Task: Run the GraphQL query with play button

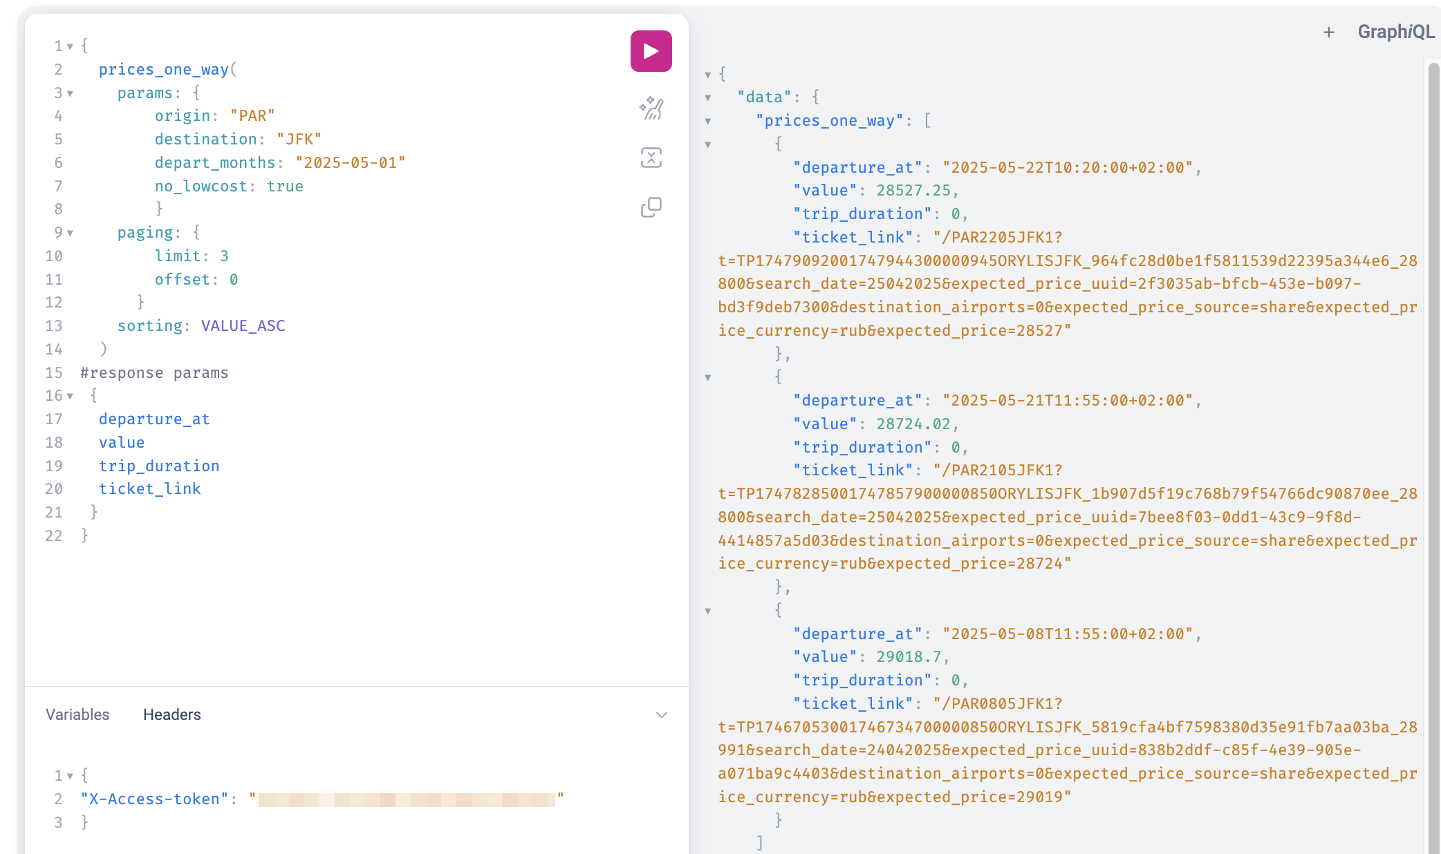Action: point(651,51)
